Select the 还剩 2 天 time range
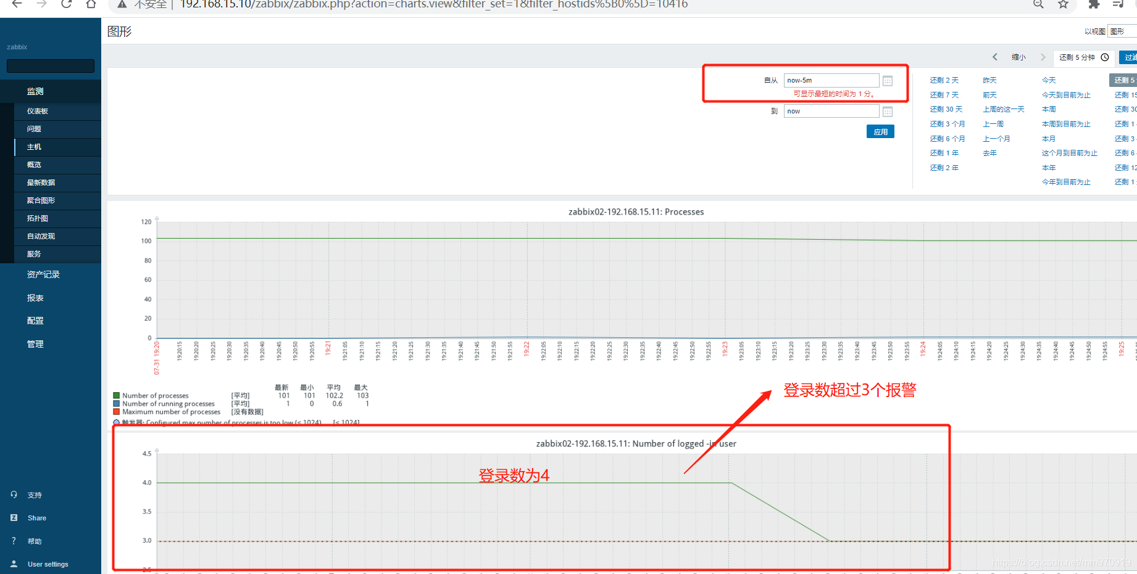Screen dimensions: 1137x574 (x=944, y=80)
